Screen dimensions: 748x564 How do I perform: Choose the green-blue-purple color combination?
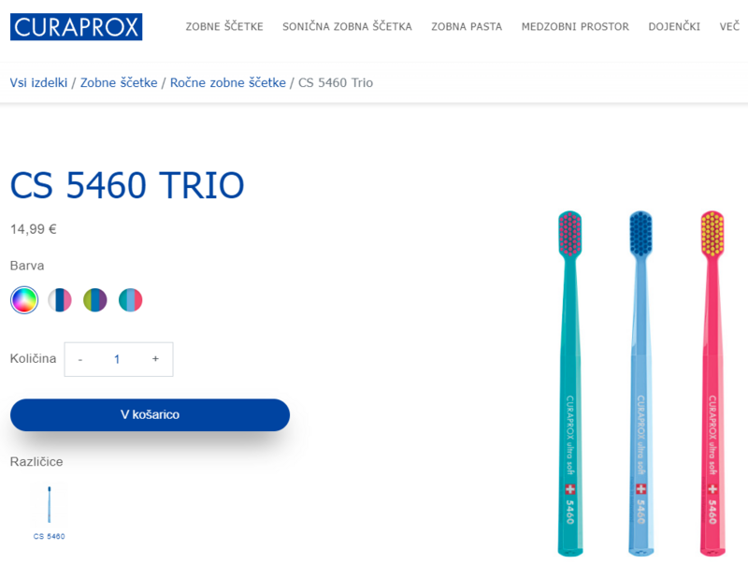pos(95,300)
